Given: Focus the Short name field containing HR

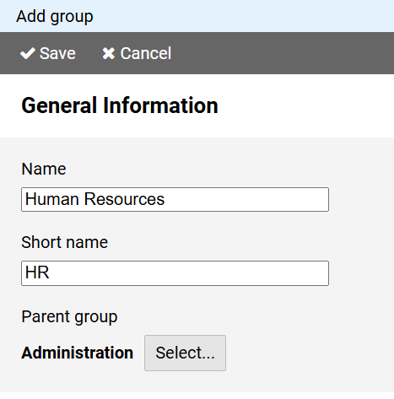Looking at the screenshot, I should [175, 273].
